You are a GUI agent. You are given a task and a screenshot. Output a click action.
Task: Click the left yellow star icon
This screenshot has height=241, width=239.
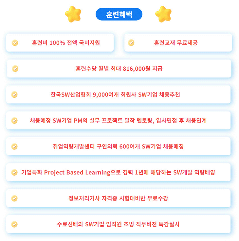[x=73, y=14]
